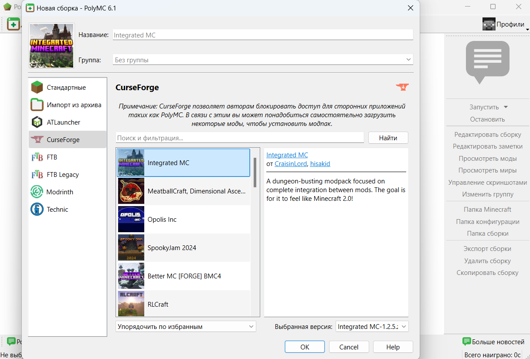Image resolution: width=530 pixels, height=359 pixels.
Task: Select the Technic tab label
Action: 58,209
